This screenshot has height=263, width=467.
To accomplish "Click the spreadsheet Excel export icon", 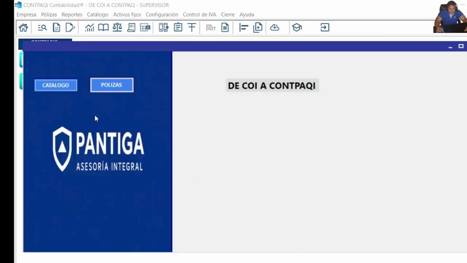I will [145, 27].
